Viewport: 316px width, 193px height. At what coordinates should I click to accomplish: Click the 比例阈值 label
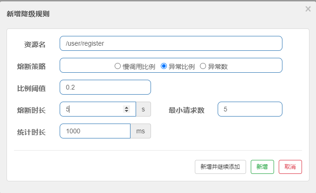coord(31,88)
